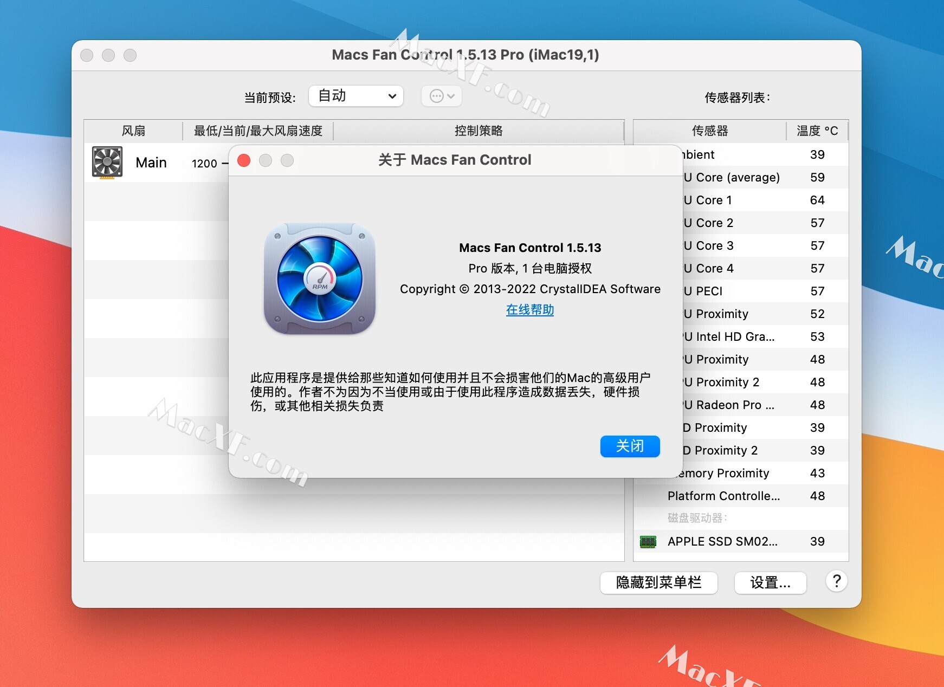Click the APPLE SSD drive icon
This screenshot has width=944, height=687.
(648, 541)
